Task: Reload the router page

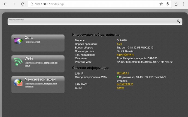Action: 23,4
